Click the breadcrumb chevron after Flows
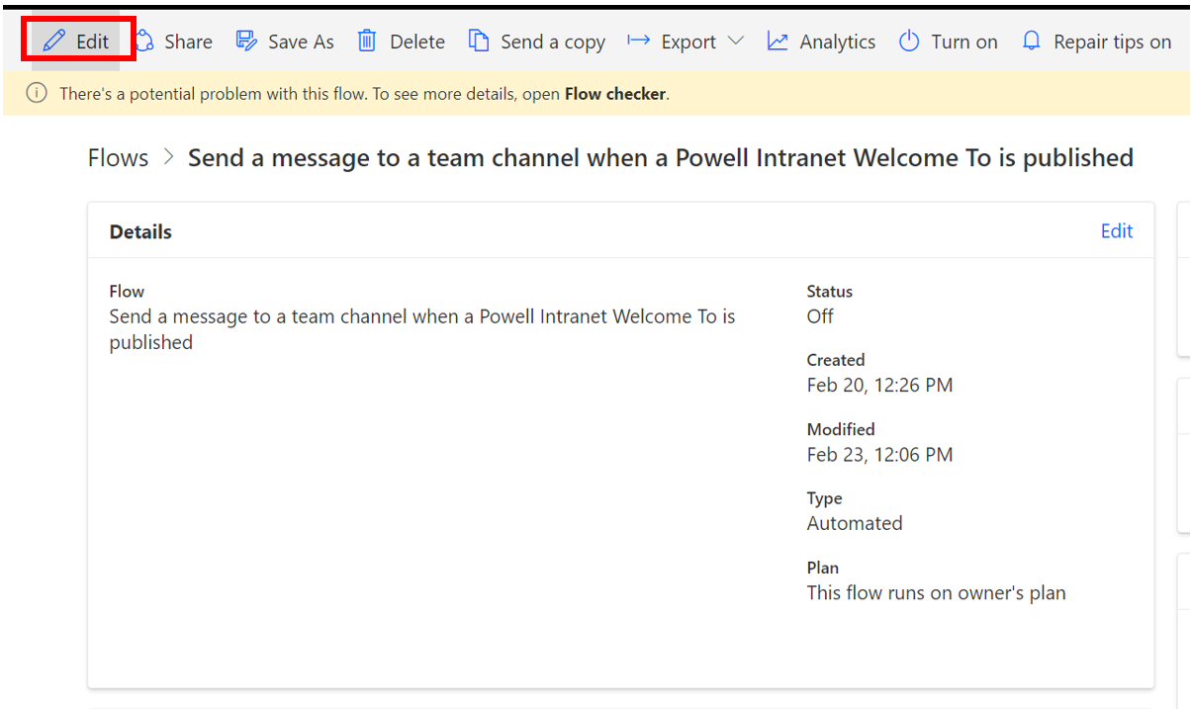This screenshot has height=709, width=1191. pos(168,158)
